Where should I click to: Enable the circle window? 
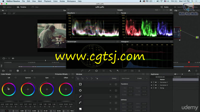click(80, 90)
